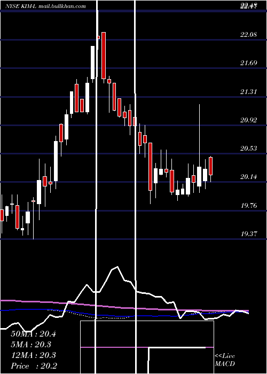Click the 12MA : 20.3 reading
Image resolution: width=267 pixels, height=374 pixels.
[33, 355]
